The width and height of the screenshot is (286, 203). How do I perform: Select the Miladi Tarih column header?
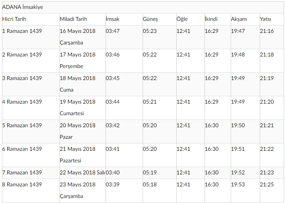click(73, 19)
